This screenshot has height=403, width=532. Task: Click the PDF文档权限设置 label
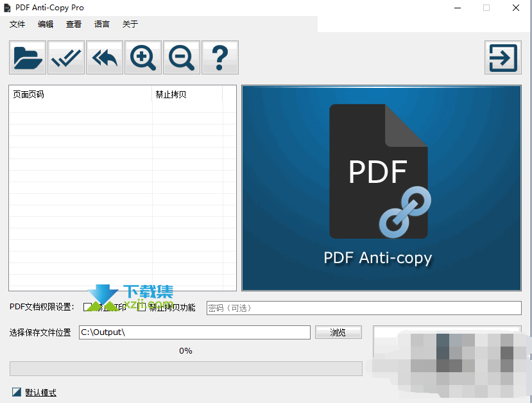tap(42, 307)
